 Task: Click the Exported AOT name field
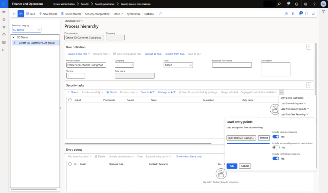coord(232,65)
